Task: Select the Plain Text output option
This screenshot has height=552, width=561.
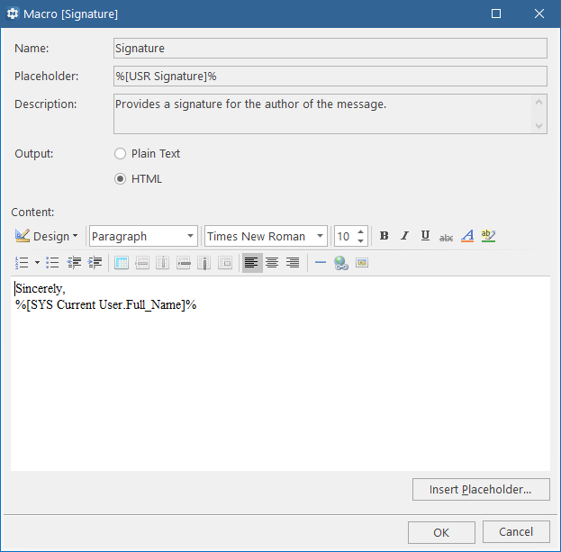Action: click(x=122, y=154)
